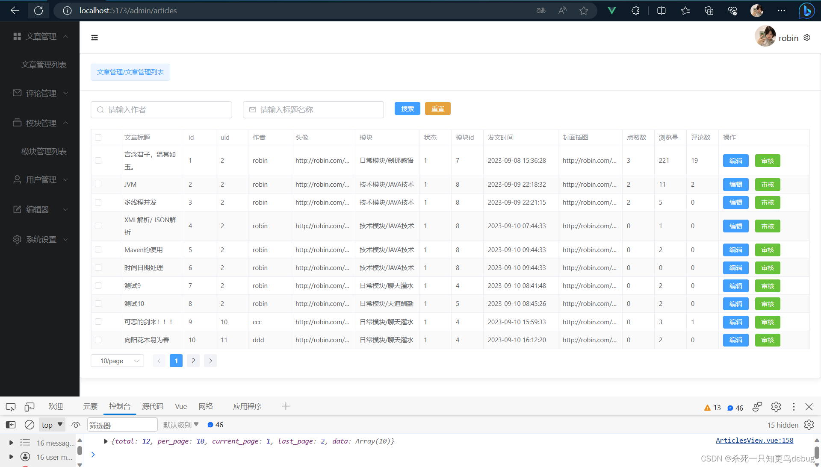Click the robin user avatar icon
Viewport: 821px width, 467px height.
click(764, 37)
